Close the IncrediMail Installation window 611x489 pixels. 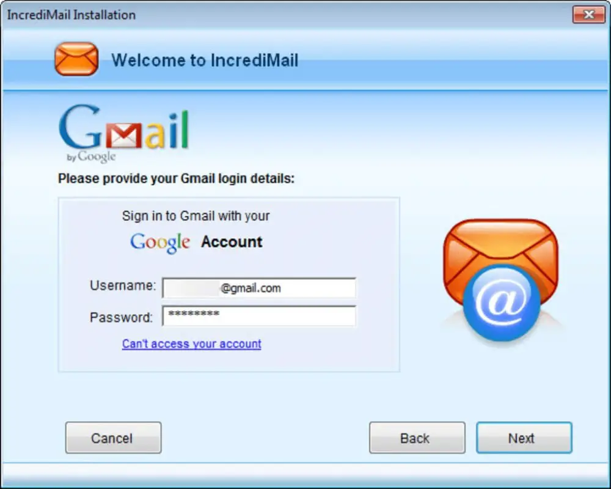pos(589,15)
